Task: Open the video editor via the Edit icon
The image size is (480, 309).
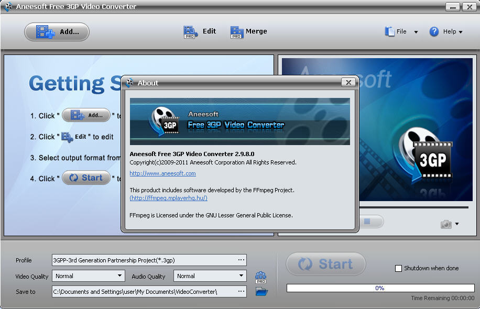Action: pos(190,31)
